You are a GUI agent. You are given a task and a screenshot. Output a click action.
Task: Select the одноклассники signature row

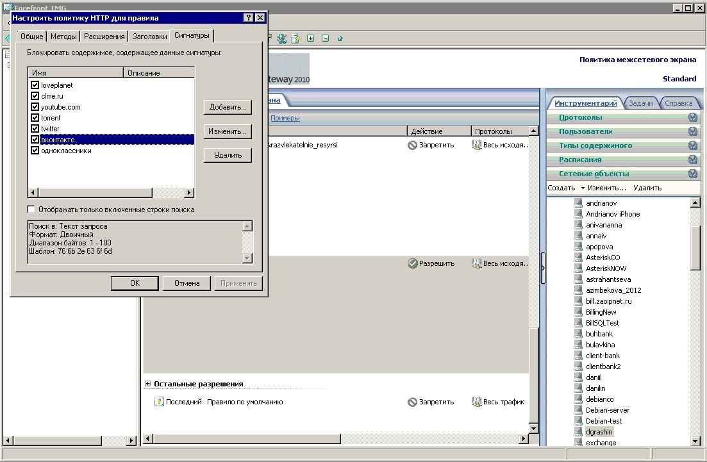click(66, 151)
